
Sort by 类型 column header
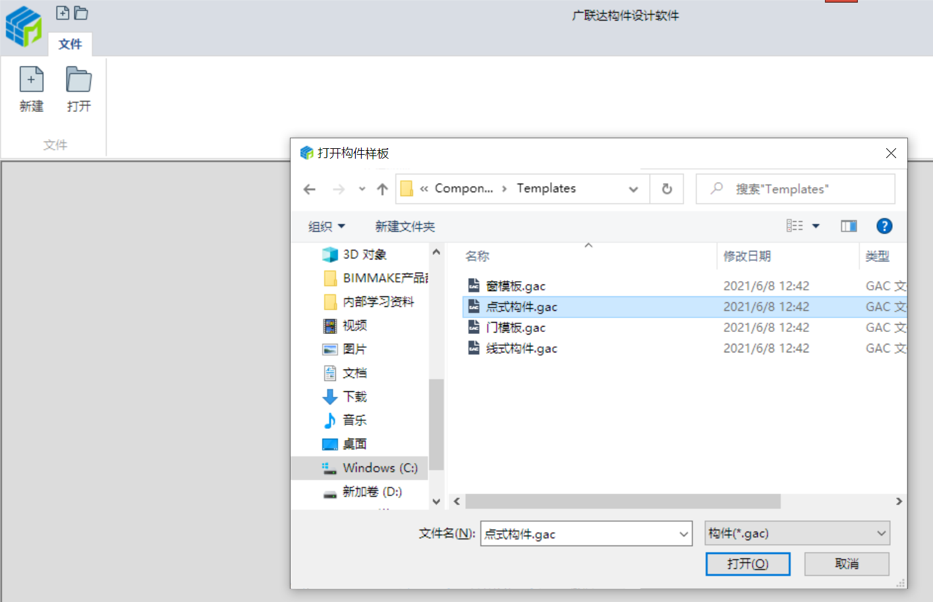click(878, 256)
